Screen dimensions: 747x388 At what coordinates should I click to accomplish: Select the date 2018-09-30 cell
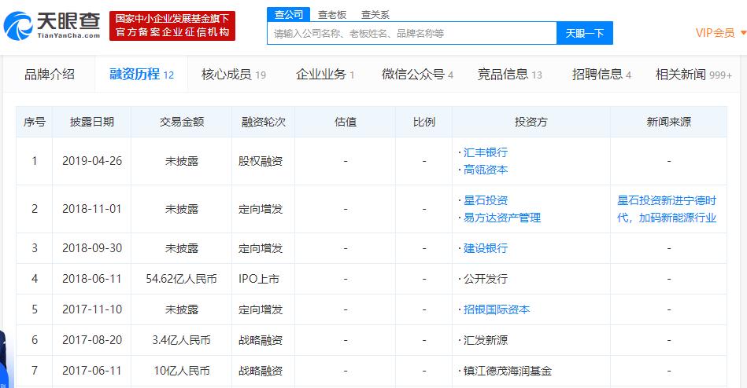tap(92, 248)
